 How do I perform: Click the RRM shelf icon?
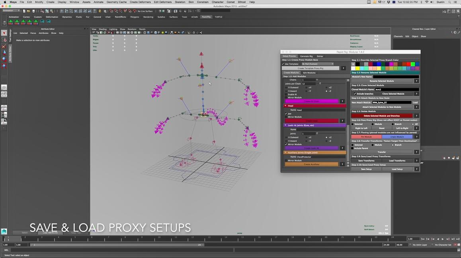point(29,22)
